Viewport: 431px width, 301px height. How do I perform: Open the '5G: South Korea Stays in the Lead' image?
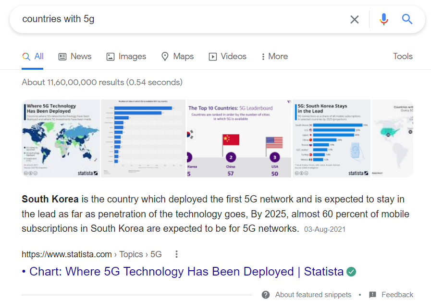point(332,138)
